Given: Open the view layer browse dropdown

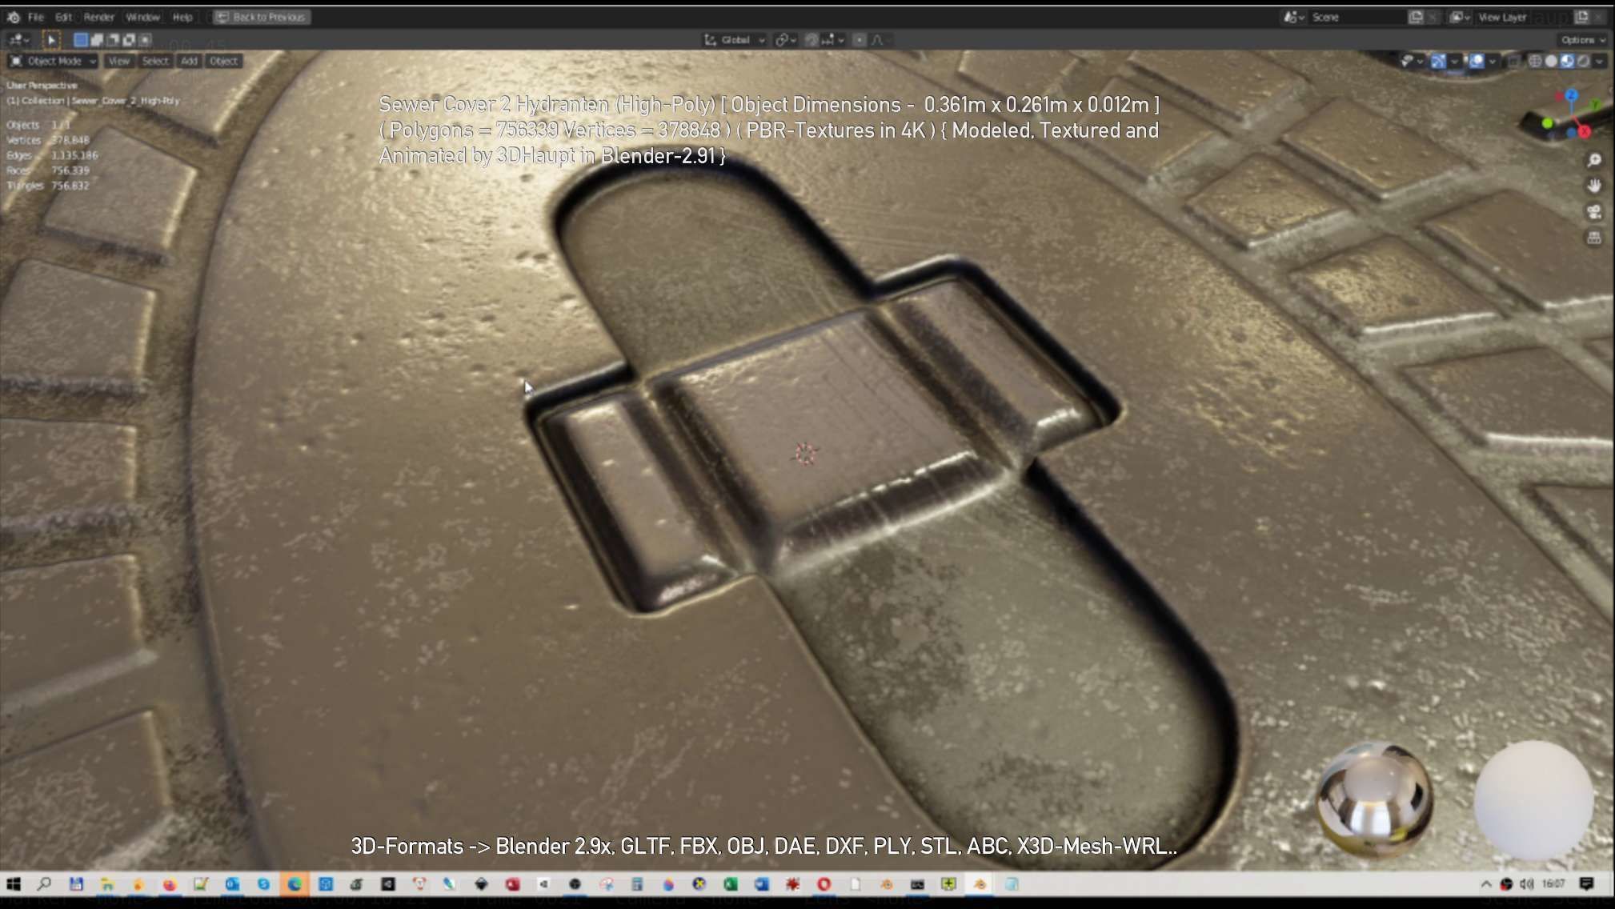Looking at the screenshot, I should click(1460, 17).
